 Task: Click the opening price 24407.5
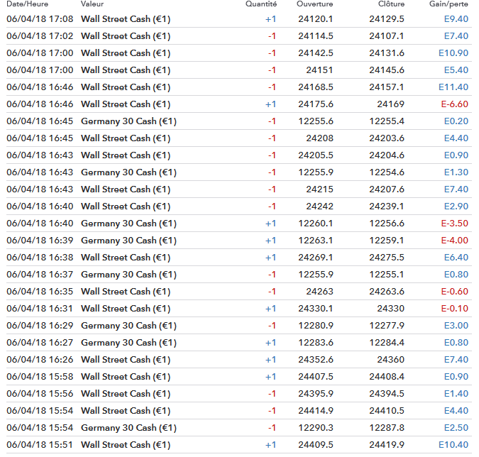[316, 377]
